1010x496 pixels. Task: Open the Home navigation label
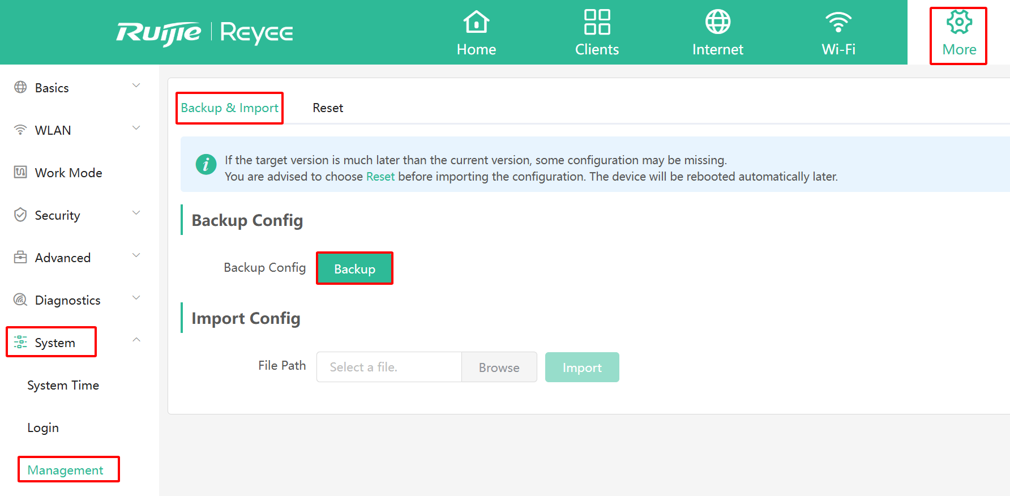pos(476,50)
